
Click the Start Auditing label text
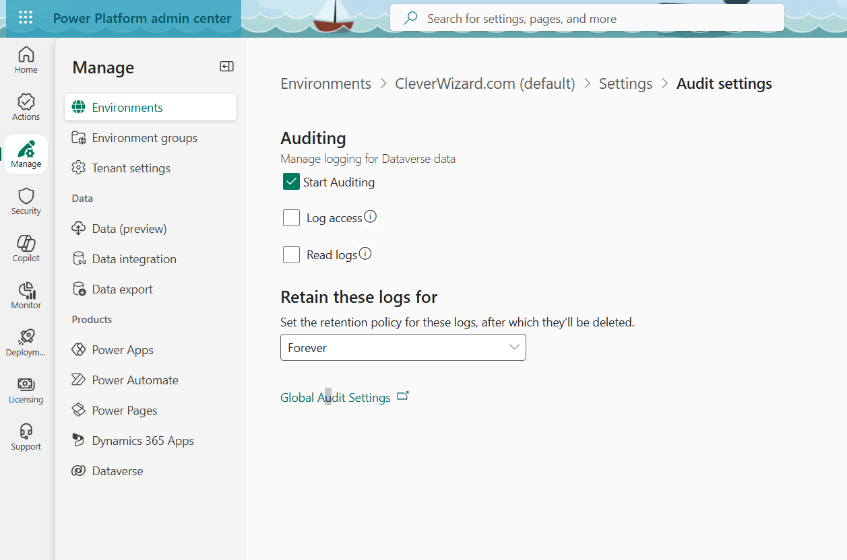click(339, 182)
